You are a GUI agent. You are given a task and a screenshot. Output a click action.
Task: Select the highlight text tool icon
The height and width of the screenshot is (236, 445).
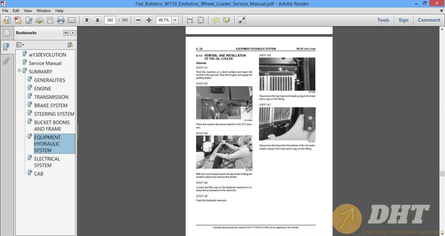tap(226, 20)
